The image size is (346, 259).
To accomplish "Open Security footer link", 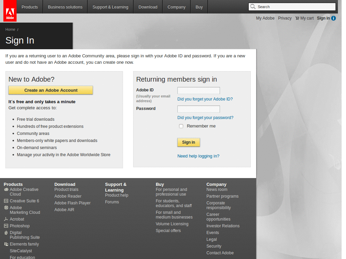I will pyautogui.click(x=214, y=246).
